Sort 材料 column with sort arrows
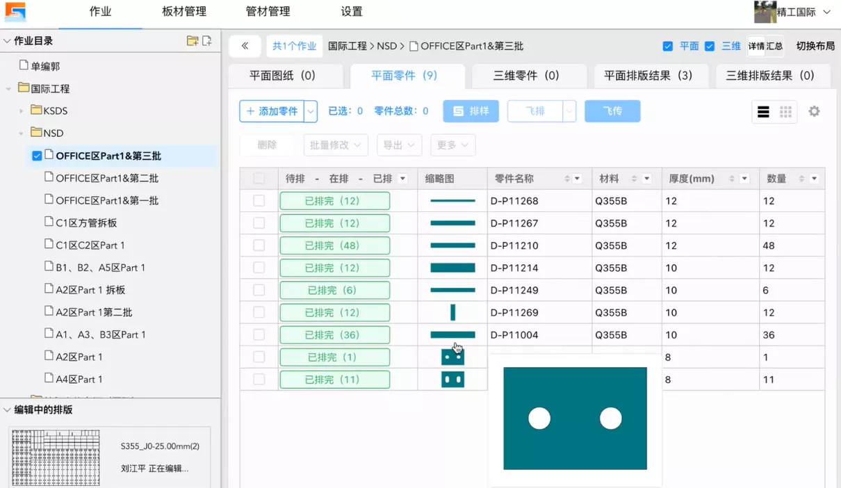 point(634,179)
